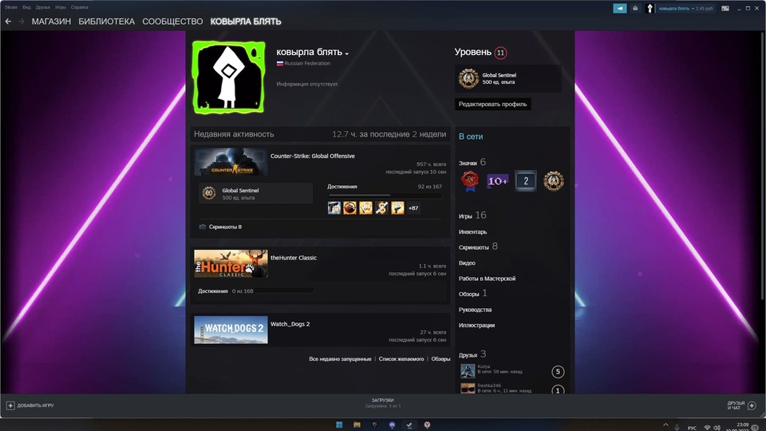Go to the БИБЛИОТЕКА tab
This screenshot has height=431, width=766.
[x=106, y=22]
